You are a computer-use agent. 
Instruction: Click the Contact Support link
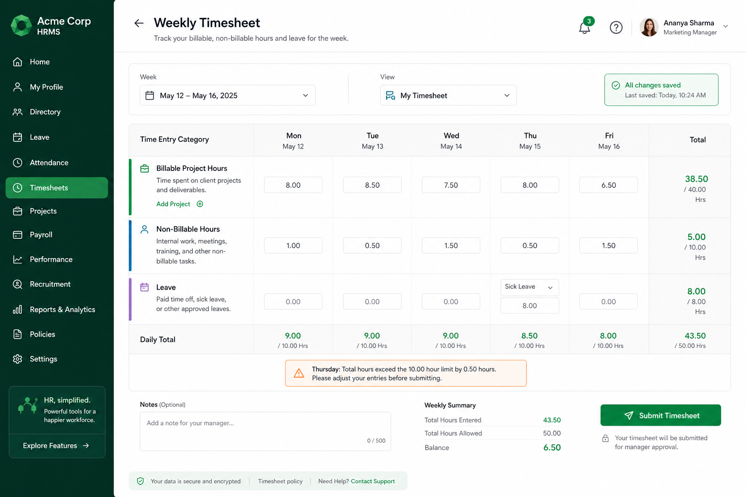(373, 481)
